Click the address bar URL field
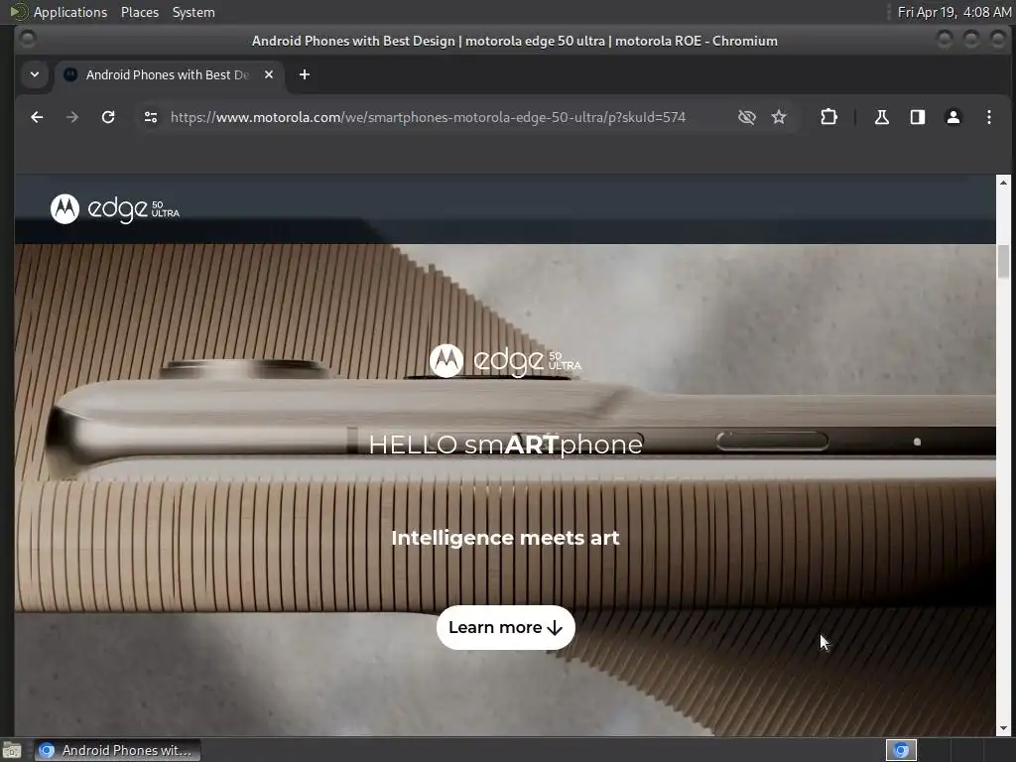This screenshot has height=762, width=1016. click(428, 117)
